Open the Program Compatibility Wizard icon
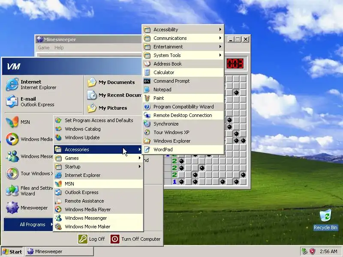Image resolution: width=343 pixels, height=257 pixels. 147,107
